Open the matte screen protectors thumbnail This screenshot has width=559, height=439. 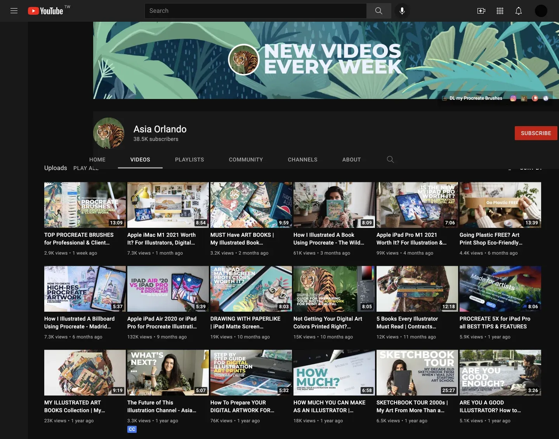point(251,289)
